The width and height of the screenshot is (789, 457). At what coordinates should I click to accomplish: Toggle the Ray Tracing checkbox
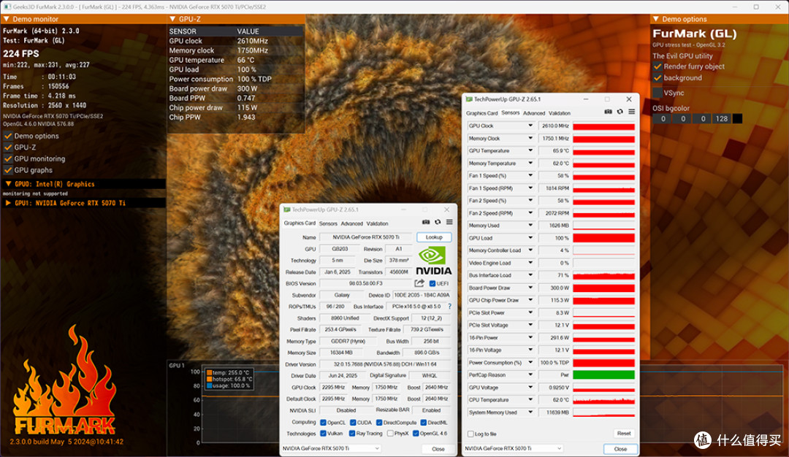coord(351,434)
